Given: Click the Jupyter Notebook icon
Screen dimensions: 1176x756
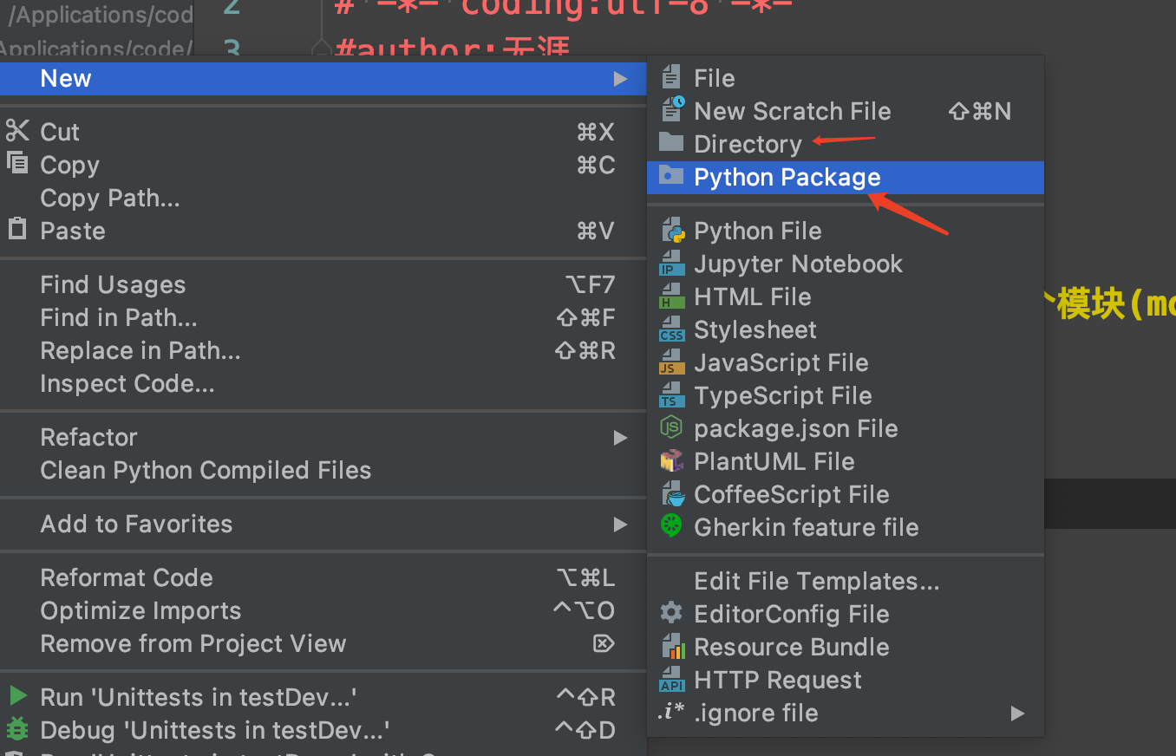Looking at the screenshot, I should (672, 264).
